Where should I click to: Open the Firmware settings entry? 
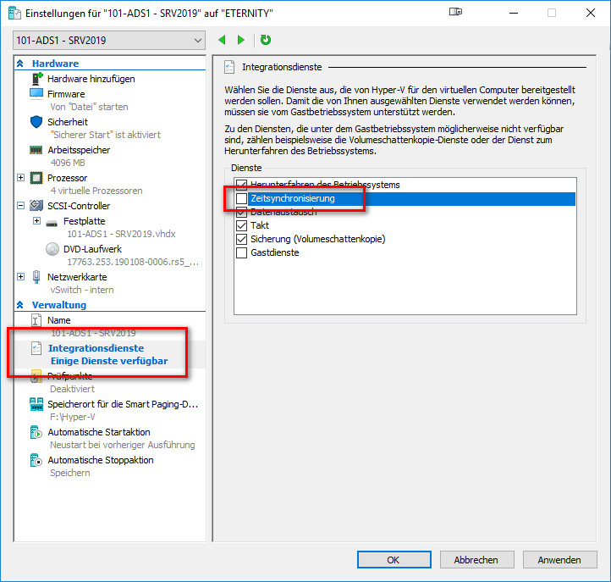pyautogui.click(x=66, y=94)
